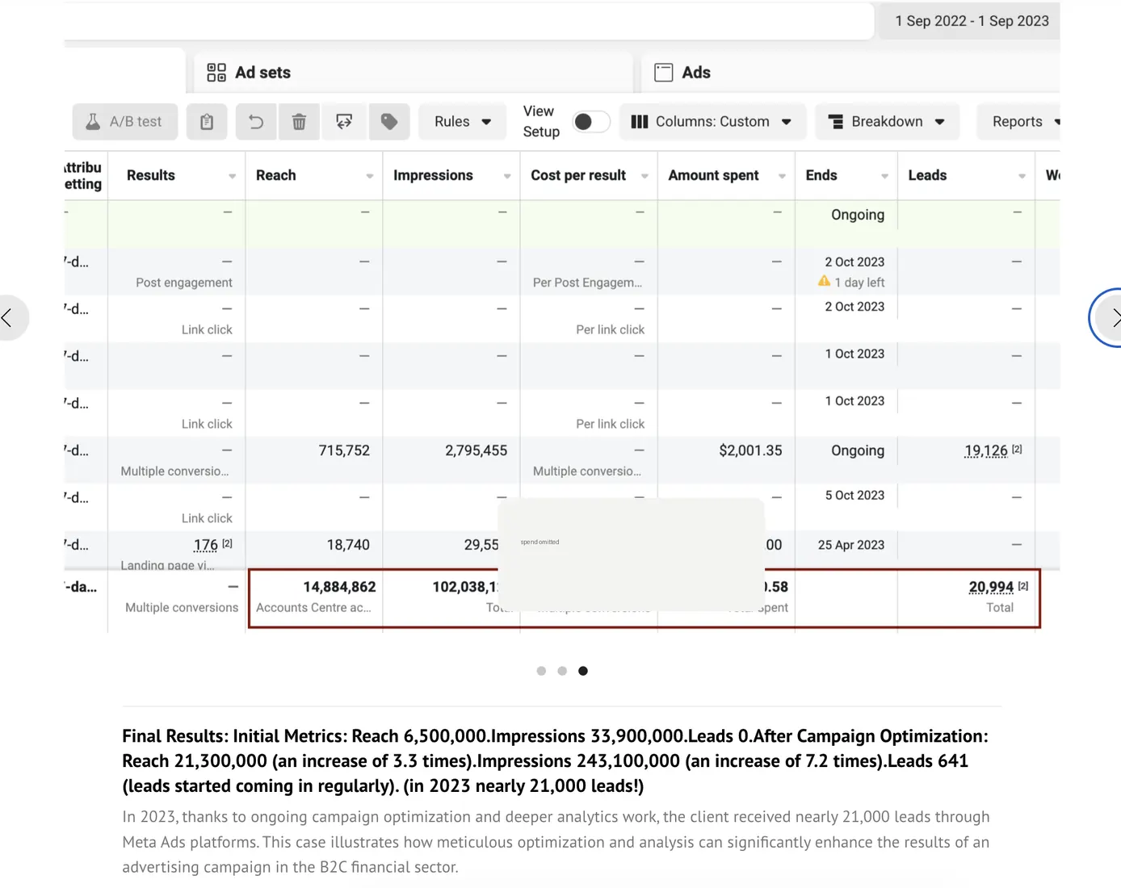Expand the Impressions column header arrow
This screenshot has height=888, width=1121.
click(507, 176)
